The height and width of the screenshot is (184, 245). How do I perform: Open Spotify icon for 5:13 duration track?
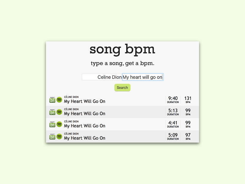click(x=59, y=112)
